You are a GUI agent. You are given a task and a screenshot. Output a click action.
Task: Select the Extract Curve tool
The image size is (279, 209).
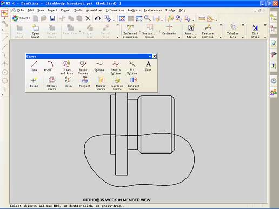point(134,83)
